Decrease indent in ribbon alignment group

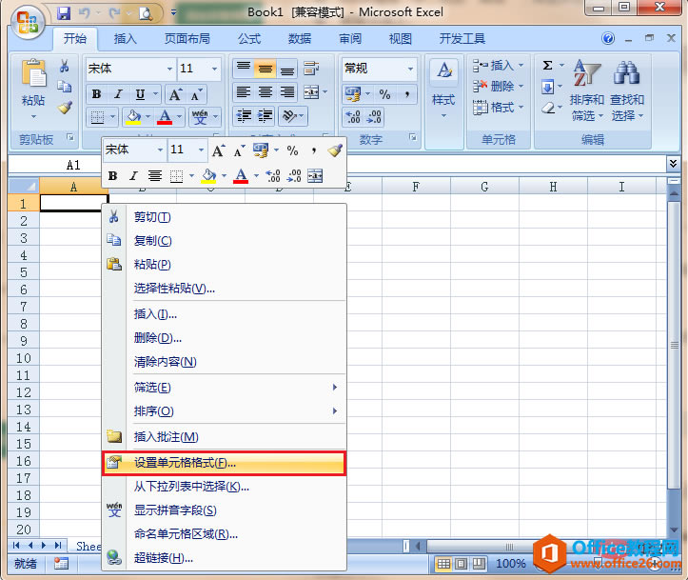(x=244, y=116)
